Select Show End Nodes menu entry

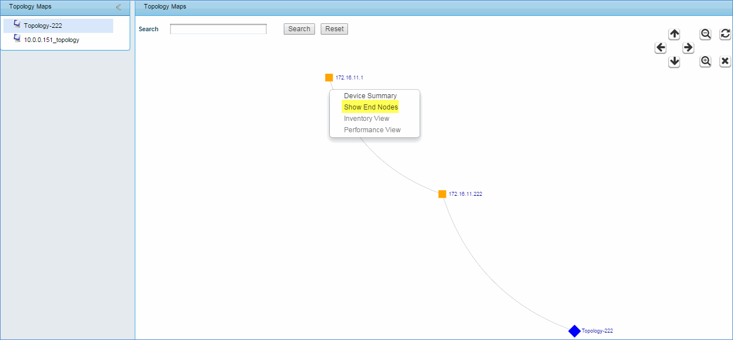coord(371,107)
